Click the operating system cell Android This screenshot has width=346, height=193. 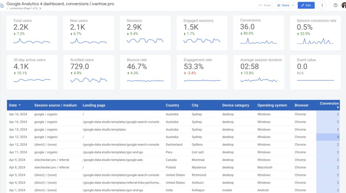point(263,190)
